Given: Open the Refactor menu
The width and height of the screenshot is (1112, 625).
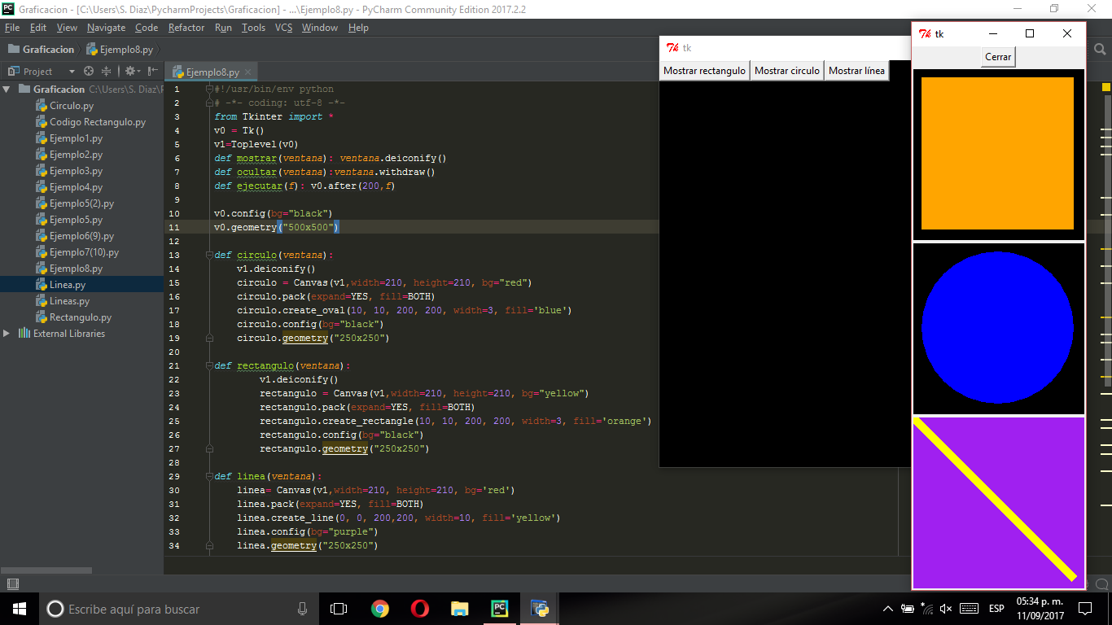Looking at the screenshot, I should (x=186, y=27).
